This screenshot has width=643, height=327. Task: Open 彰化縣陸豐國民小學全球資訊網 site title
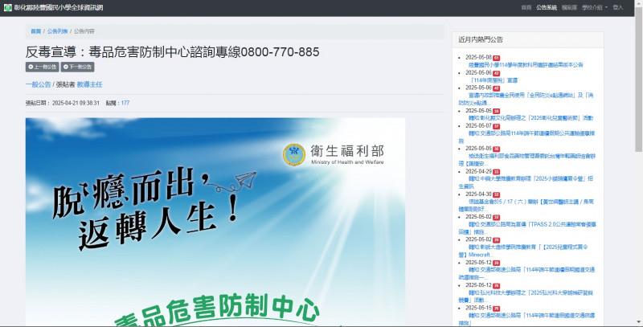58,7
